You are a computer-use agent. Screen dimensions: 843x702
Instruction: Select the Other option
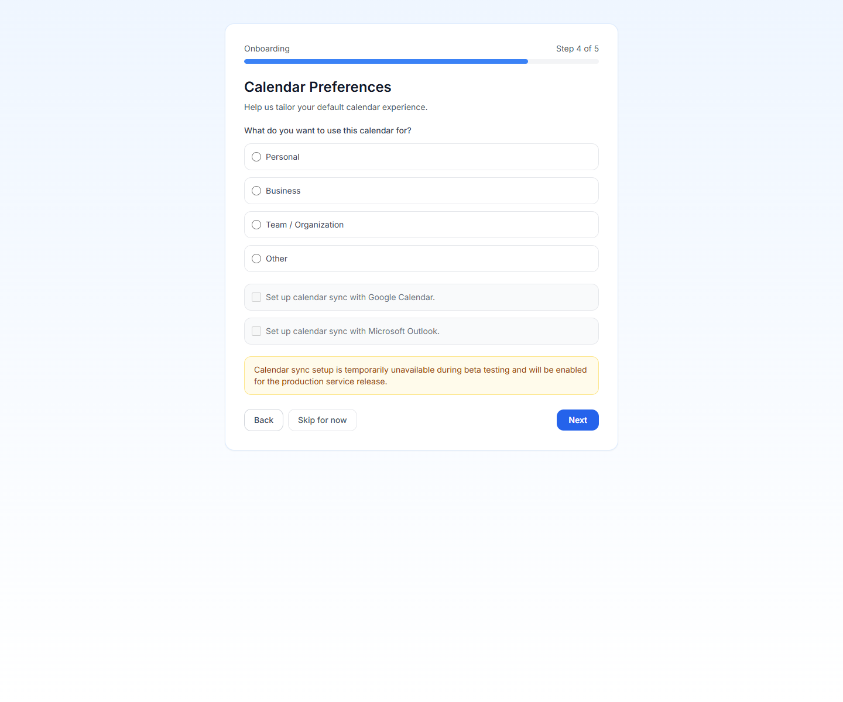coord(256,259)
